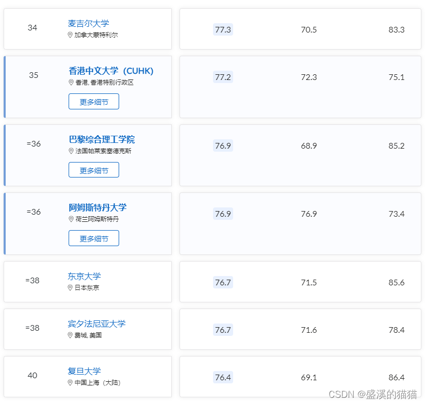Select rank =36 for 巴黎综合理工学院
The height and width of the screenshot is (404, 425).
point(34,144)
